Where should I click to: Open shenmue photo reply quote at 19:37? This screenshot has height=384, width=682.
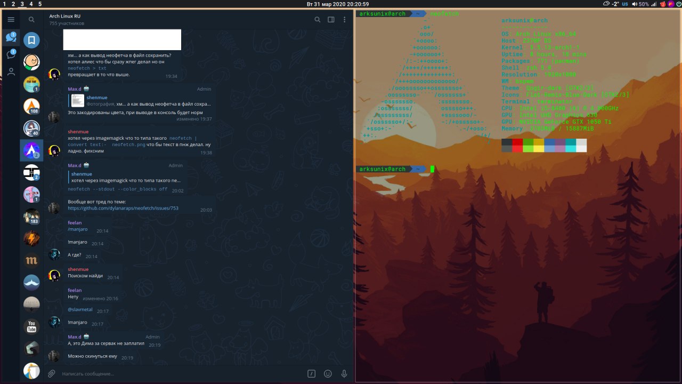click(x=141, y=101)
